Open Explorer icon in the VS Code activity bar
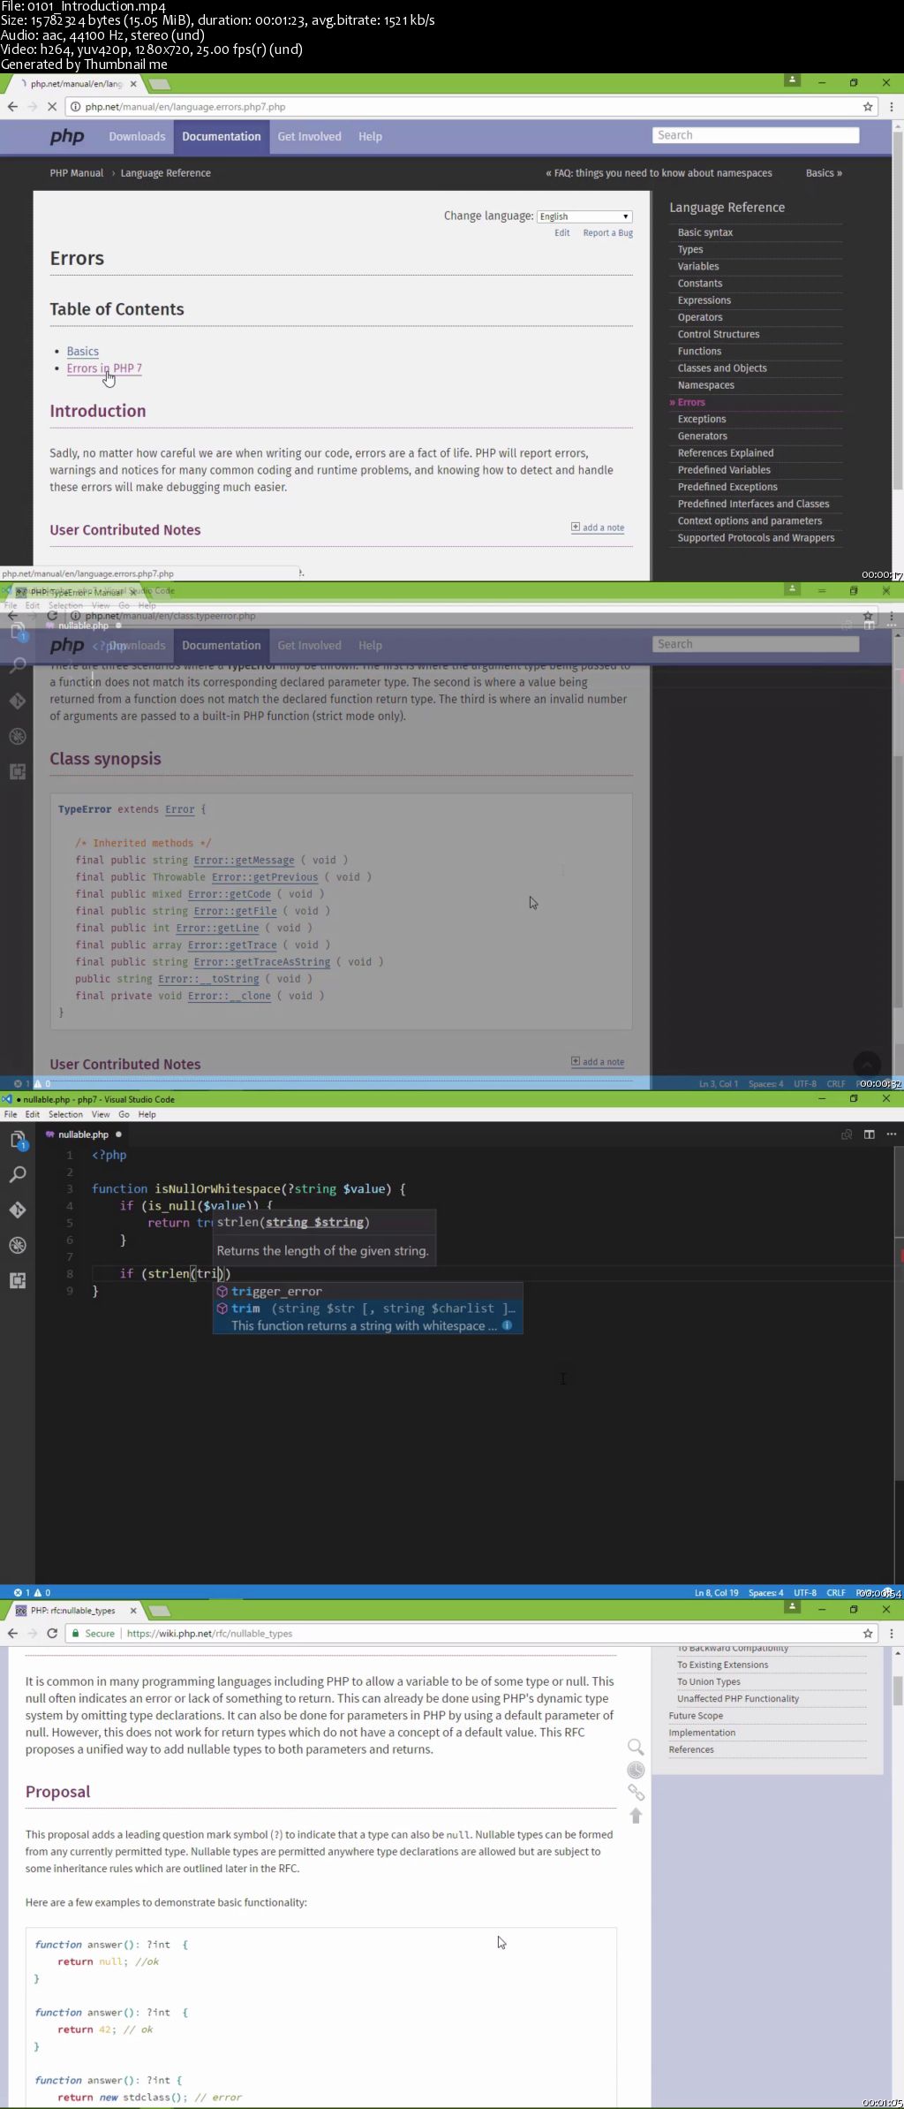 (x=18, y=1140)
